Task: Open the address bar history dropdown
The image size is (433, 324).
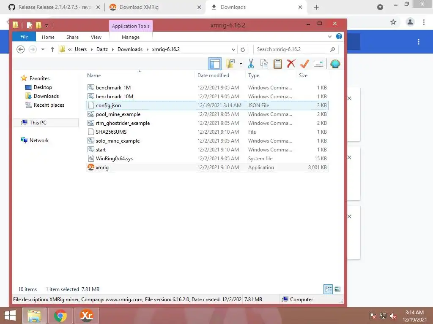Action: pyautogui.click(x=233, y=50)
